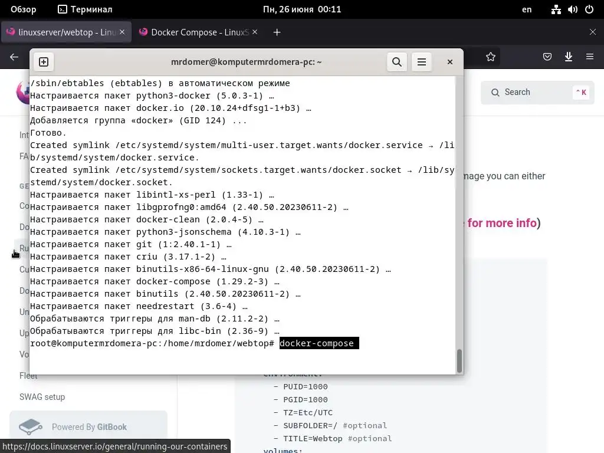This screenshot has width=604, height=453.
Task: Open power icon in top bar
Action: pos(589,9)
